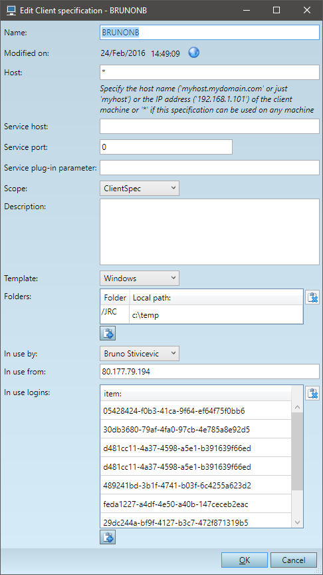Click the Description text area
This screenshot has width=323, height=575.
coord(209,232)
